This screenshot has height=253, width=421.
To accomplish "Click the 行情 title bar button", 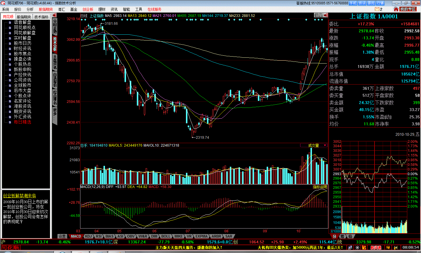I will [380, 3].
